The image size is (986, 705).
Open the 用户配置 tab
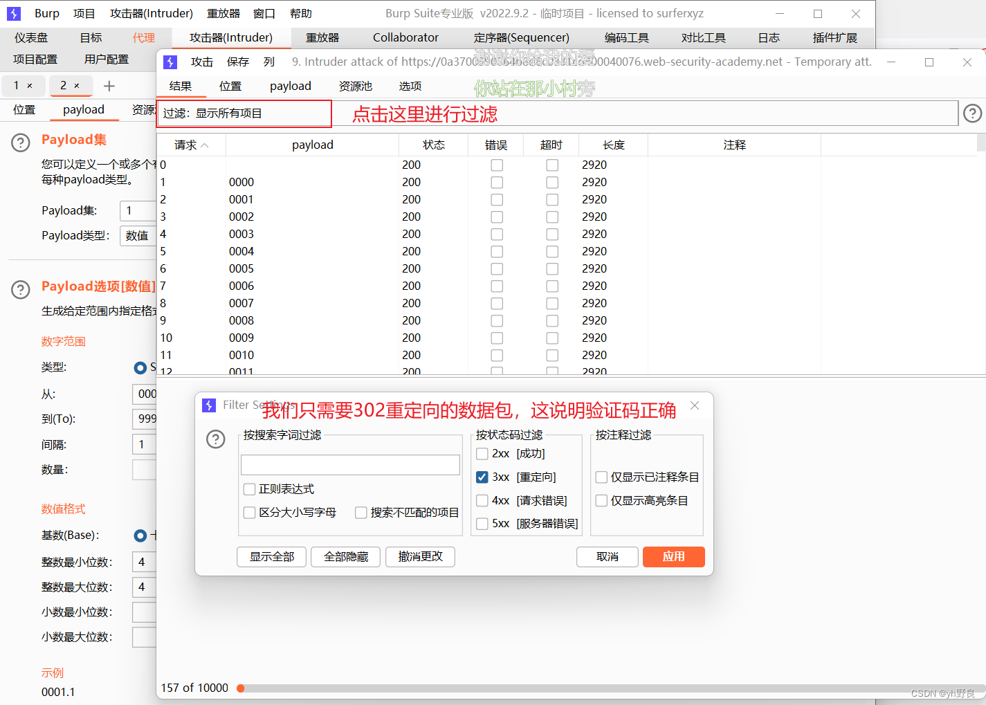pyautogui.click(x=107, y=59)
